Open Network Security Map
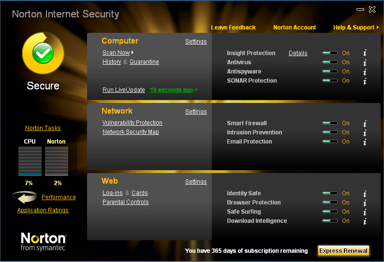 (131, 132)
